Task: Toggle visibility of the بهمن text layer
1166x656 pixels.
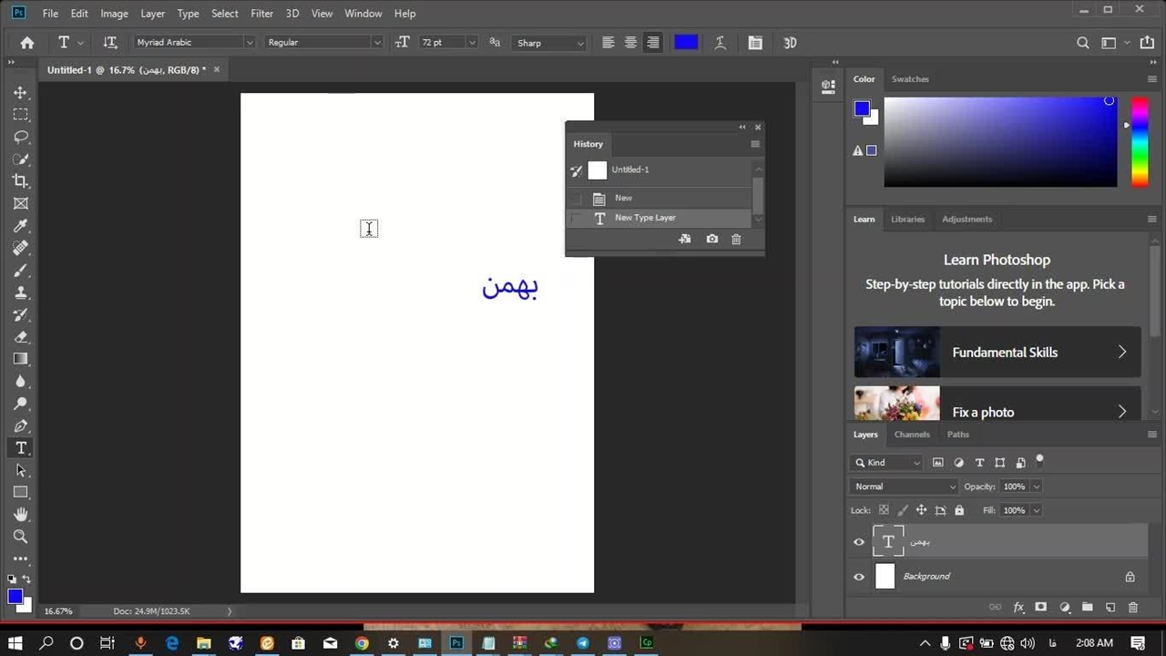Action: coord(859,542)
